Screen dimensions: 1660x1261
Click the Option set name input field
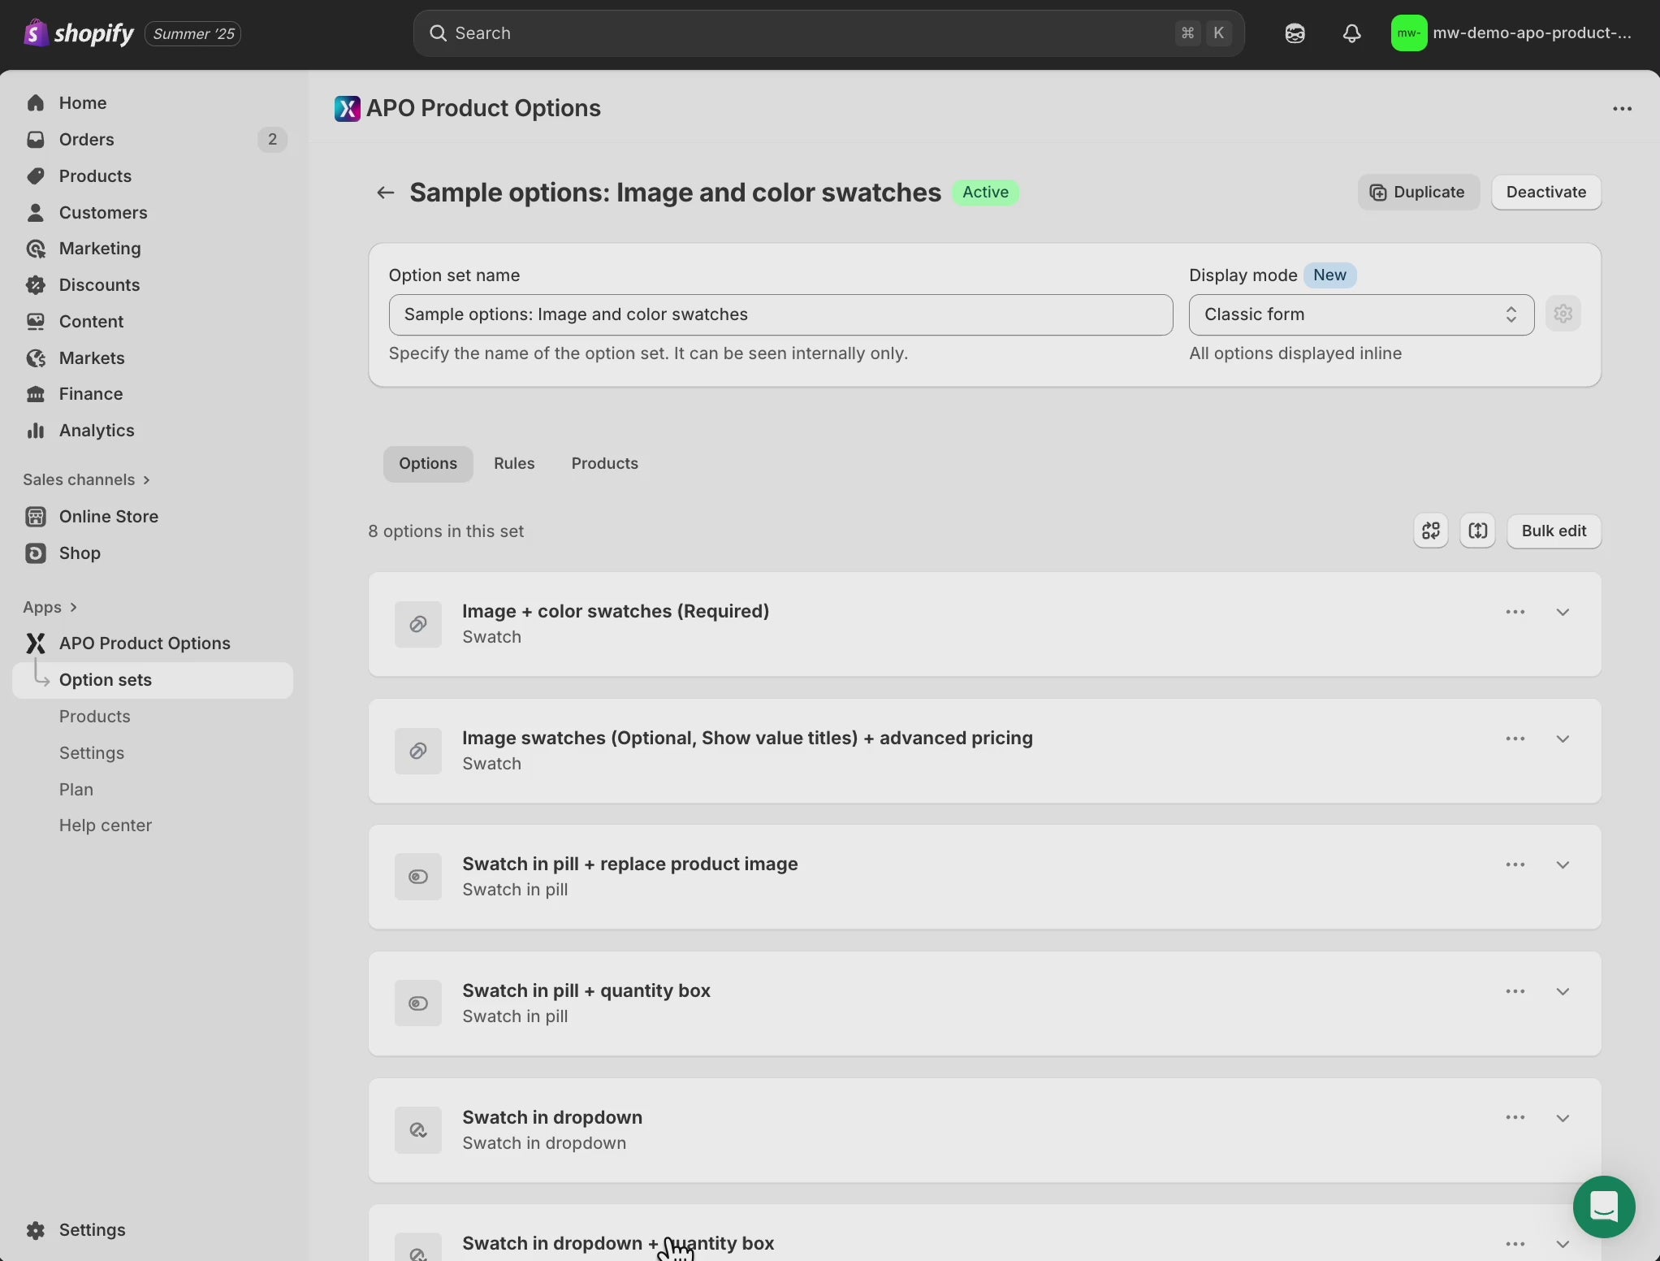coord(780,314)
